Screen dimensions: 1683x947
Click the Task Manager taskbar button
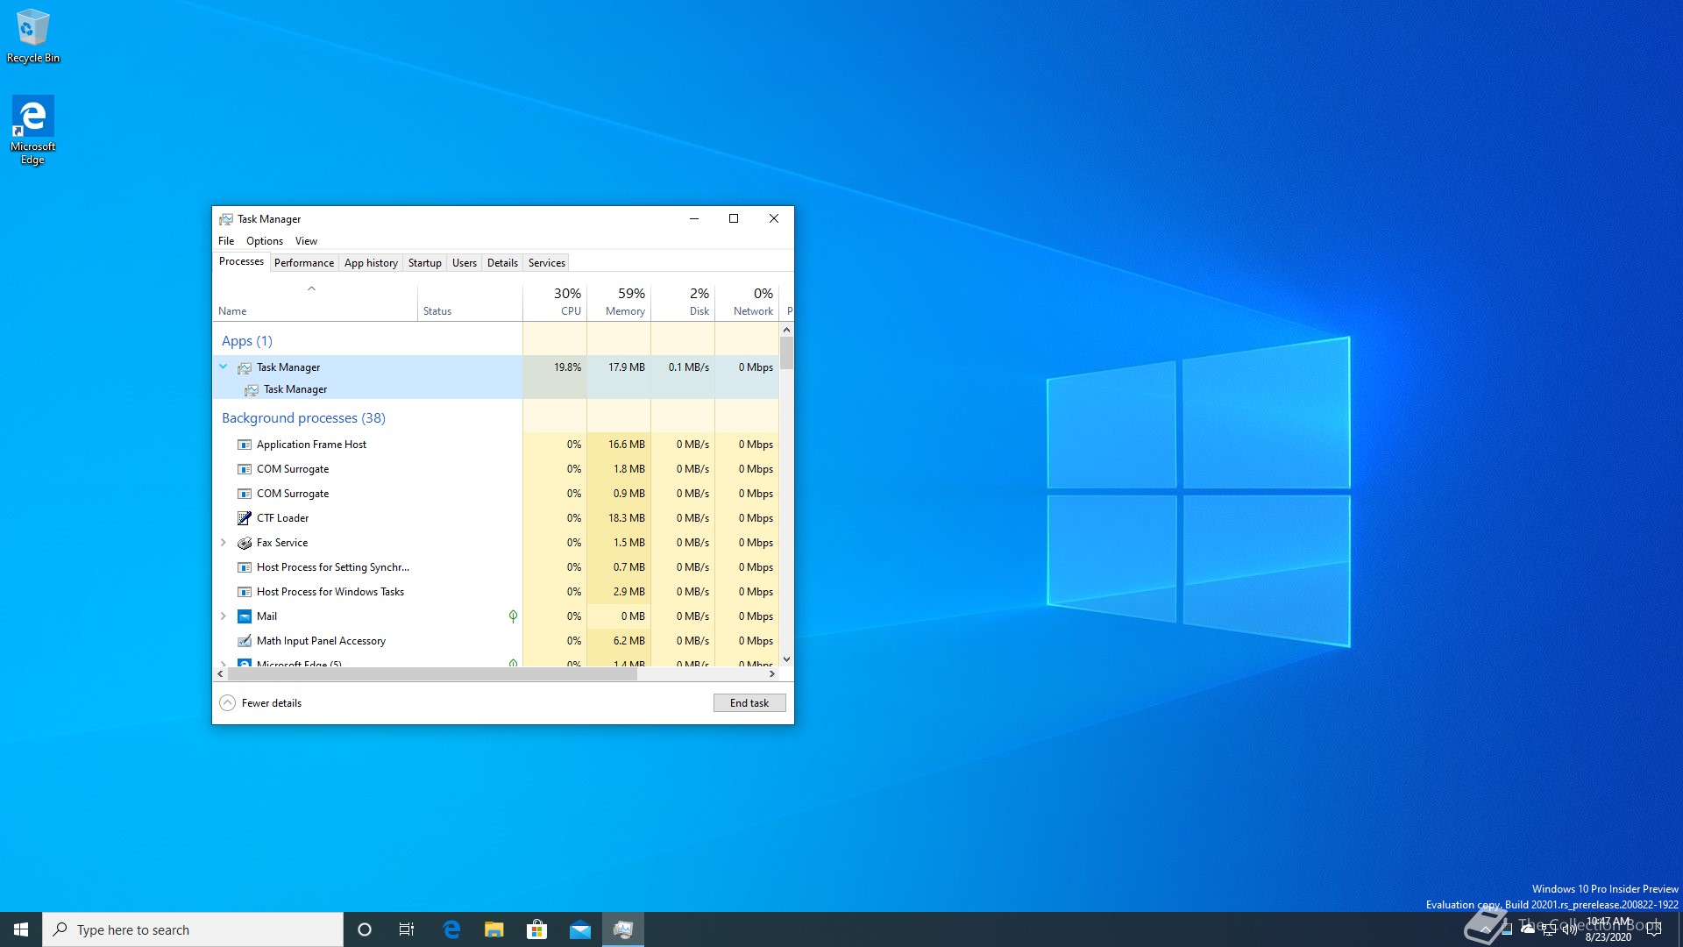pos(623,929)
